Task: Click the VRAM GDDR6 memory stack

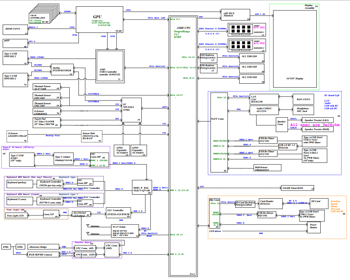Action: tap(44, 14)
